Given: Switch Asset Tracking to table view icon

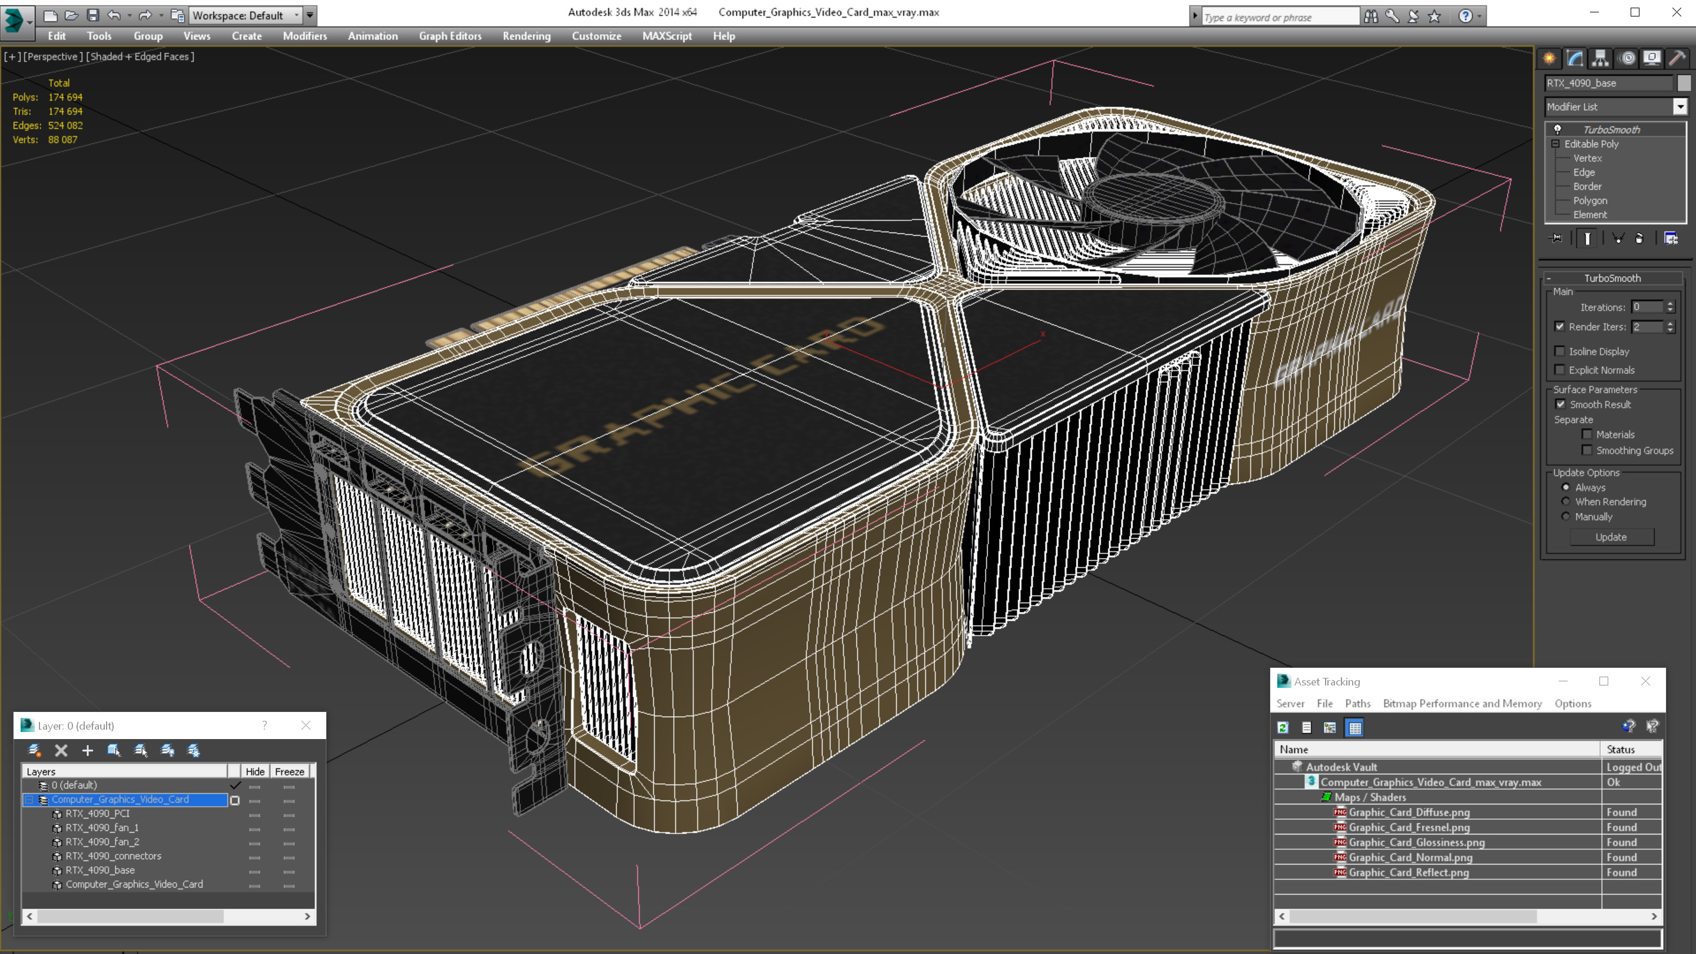Looking at the screenshot, I should [x=1355, y=727].
